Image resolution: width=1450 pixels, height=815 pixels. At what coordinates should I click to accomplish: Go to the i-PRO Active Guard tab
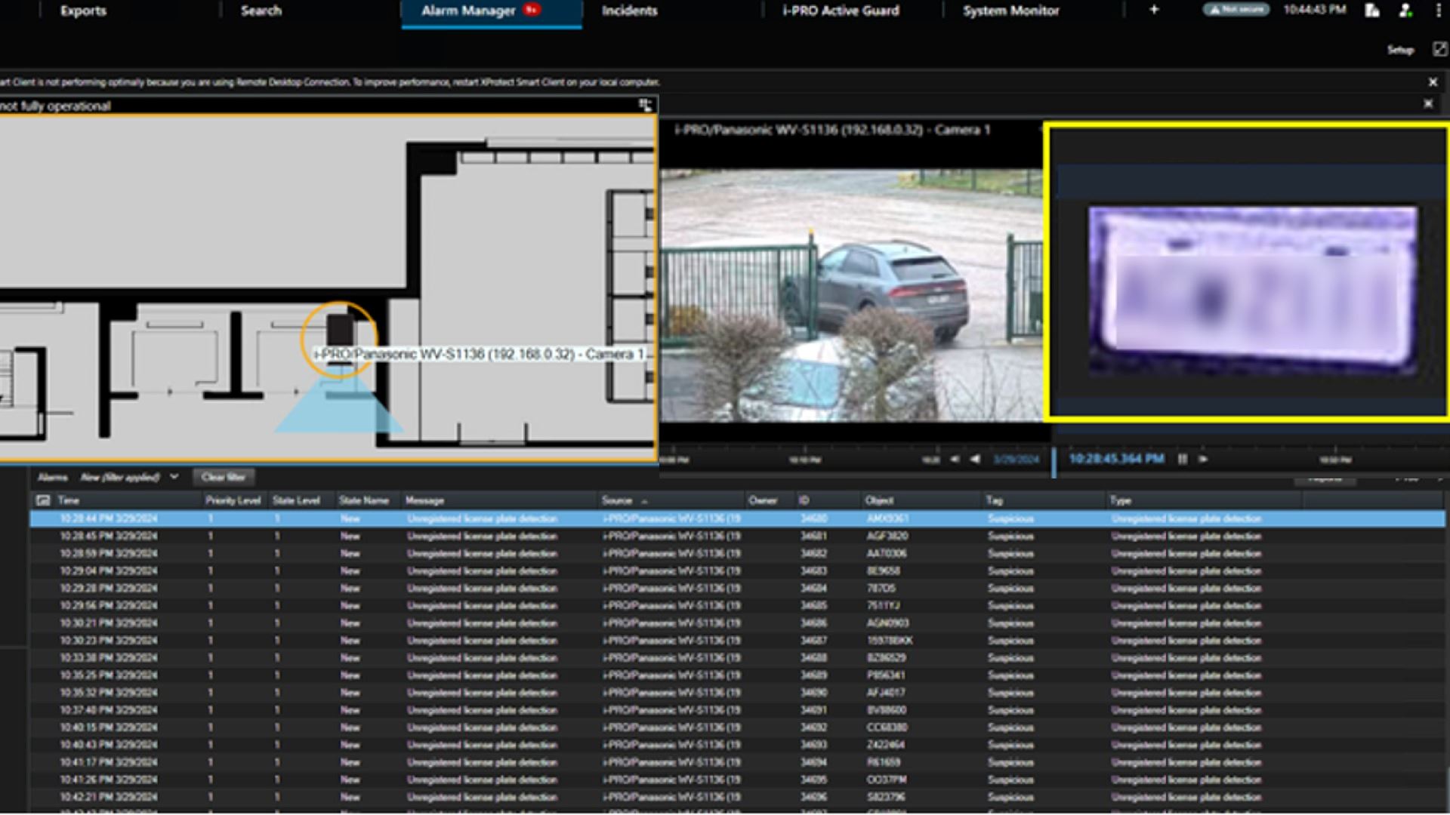(841, 11)
